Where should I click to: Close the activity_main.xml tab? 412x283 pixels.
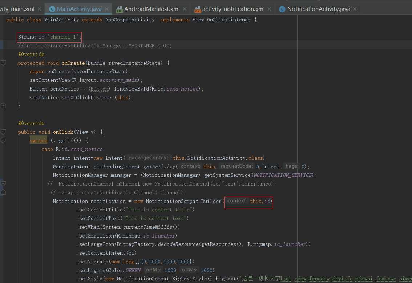pyautogui.click(x=39, y=9)
